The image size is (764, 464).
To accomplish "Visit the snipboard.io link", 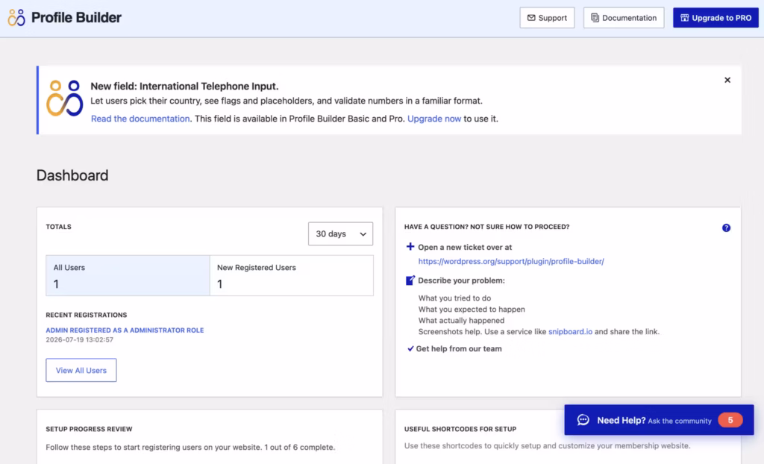I will click(x=570, y=331).
